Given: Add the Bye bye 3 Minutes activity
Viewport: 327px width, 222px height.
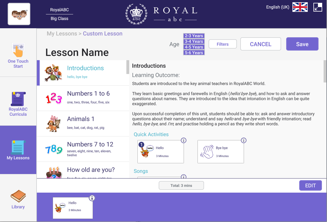Looking at the screenshot, I should [221, 152].
